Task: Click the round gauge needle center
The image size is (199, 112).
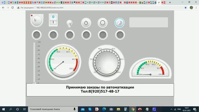Action: 63,62
